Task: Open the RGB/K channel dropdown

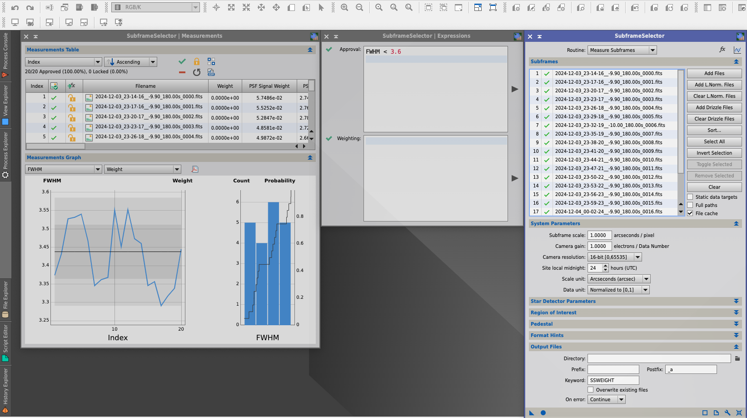Action: click(156, 7)
